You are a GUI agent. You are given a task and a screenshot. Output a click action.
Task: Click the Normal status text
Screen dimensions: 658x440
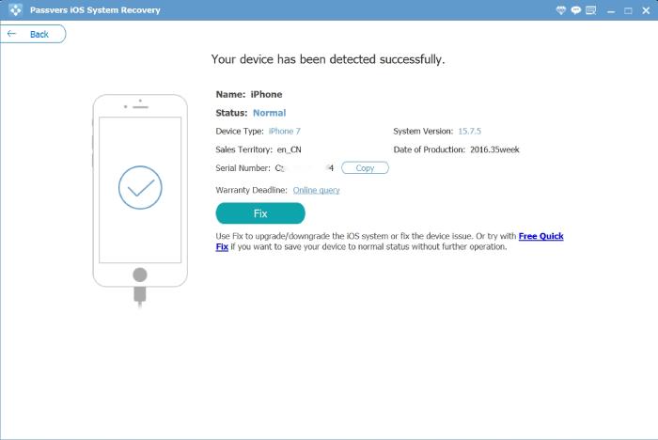pyautogui.click(x=269, y=113)
